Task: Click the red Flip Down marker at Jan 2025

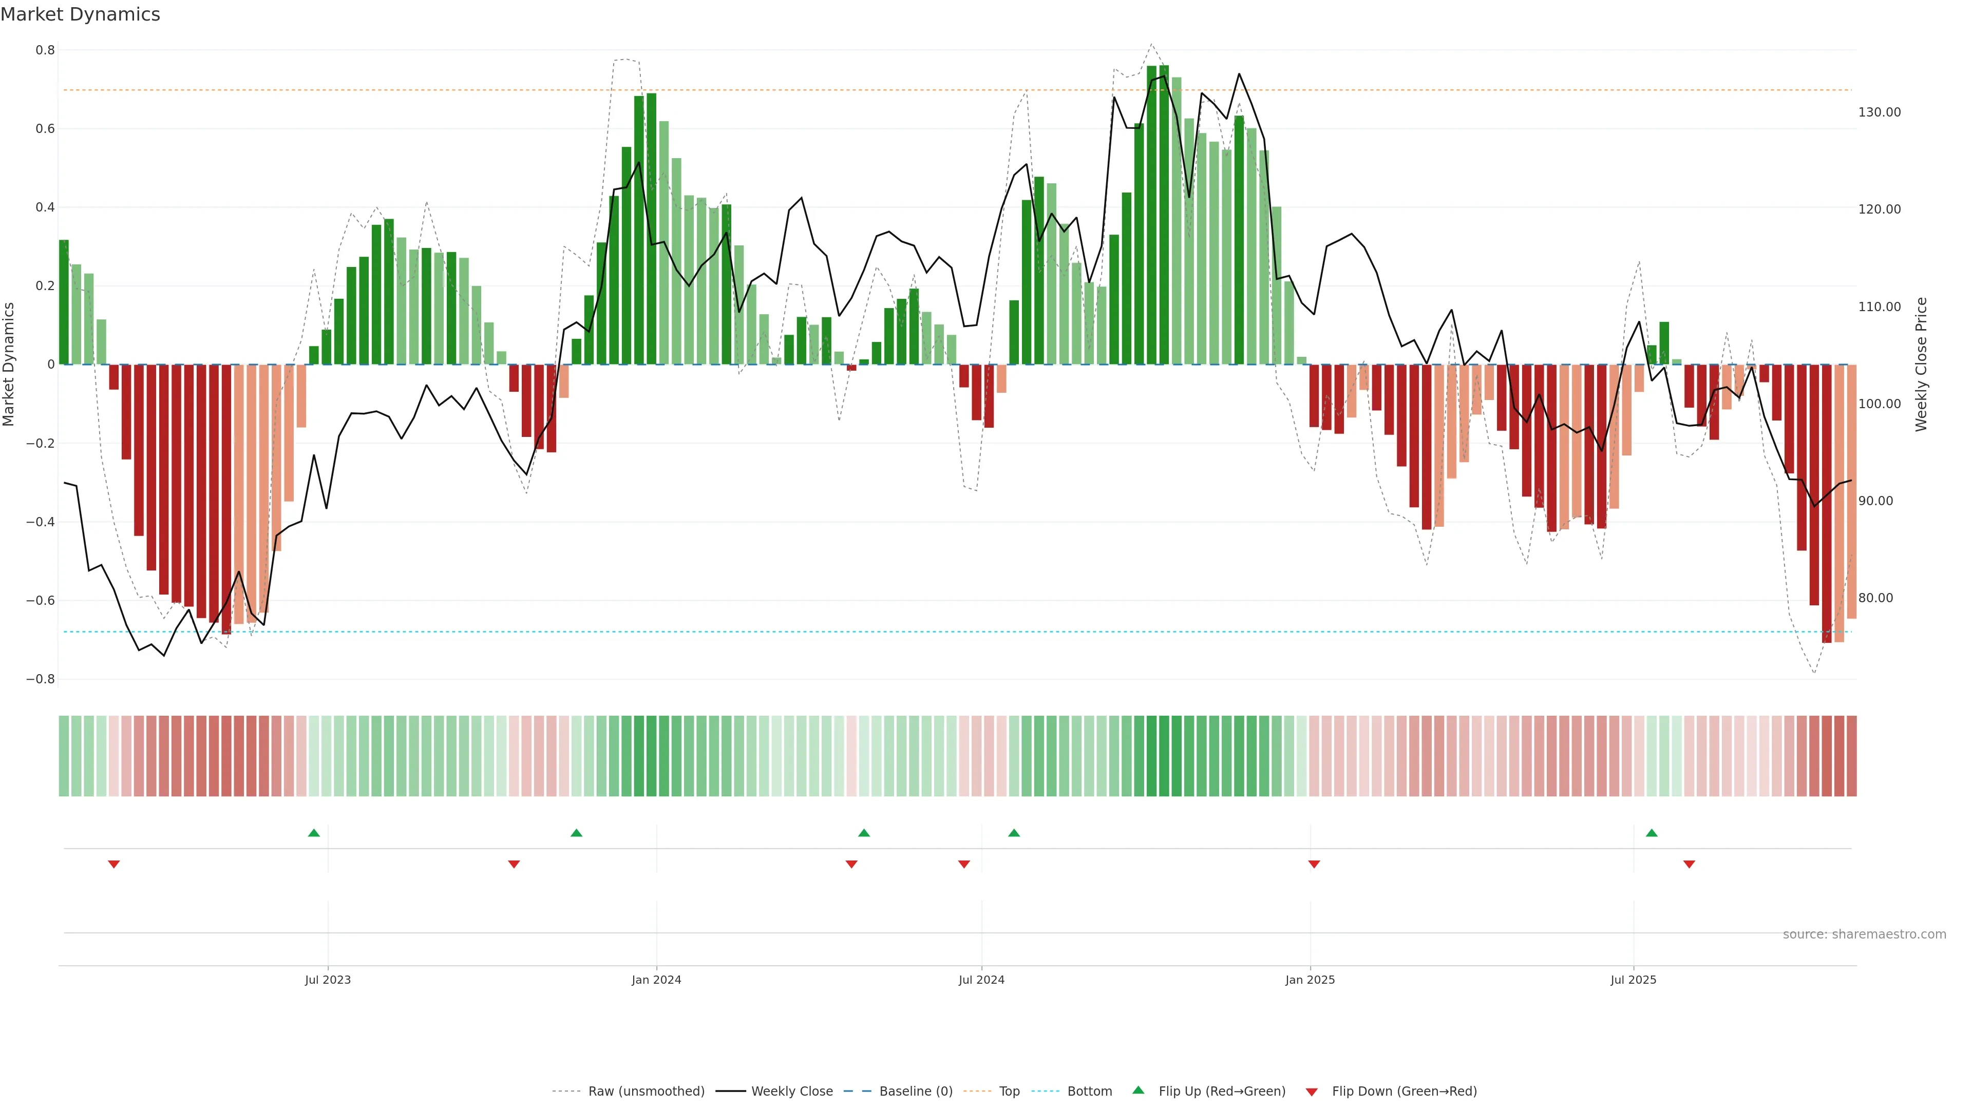Action: click(x=1314, y=864)
